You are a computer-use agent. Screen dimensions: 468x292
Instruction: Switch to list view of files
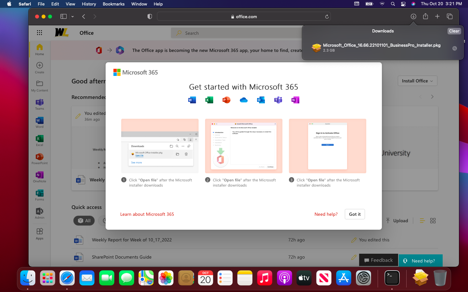(422, 221)
